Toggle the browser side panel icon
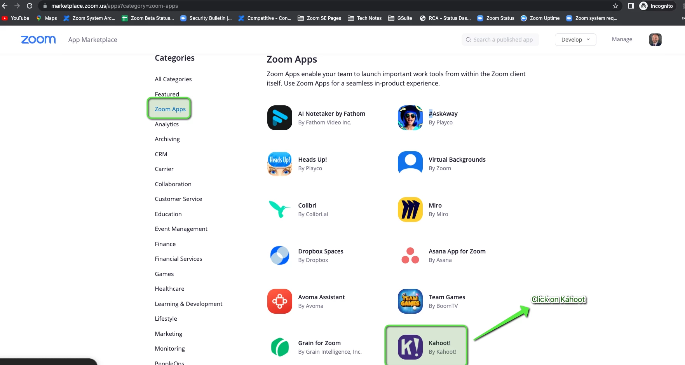This screenshot has height=365, width=685. pos(631,6)
